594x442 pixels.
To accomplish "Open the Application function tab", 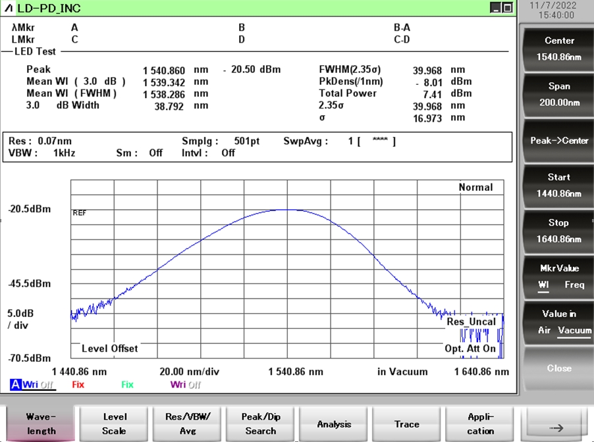I will pos(481,424).
